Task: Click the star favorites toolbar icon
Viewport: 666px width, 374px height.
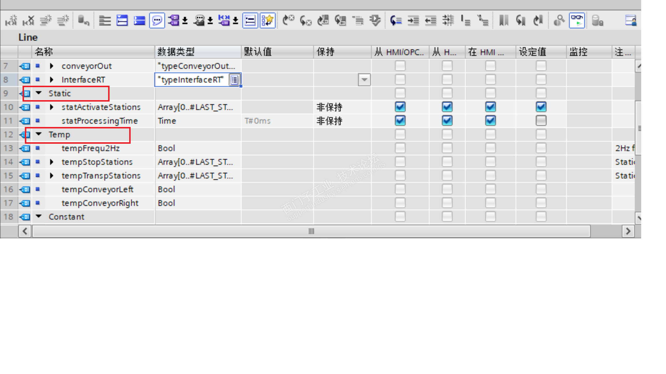Action: pos(267,20)
